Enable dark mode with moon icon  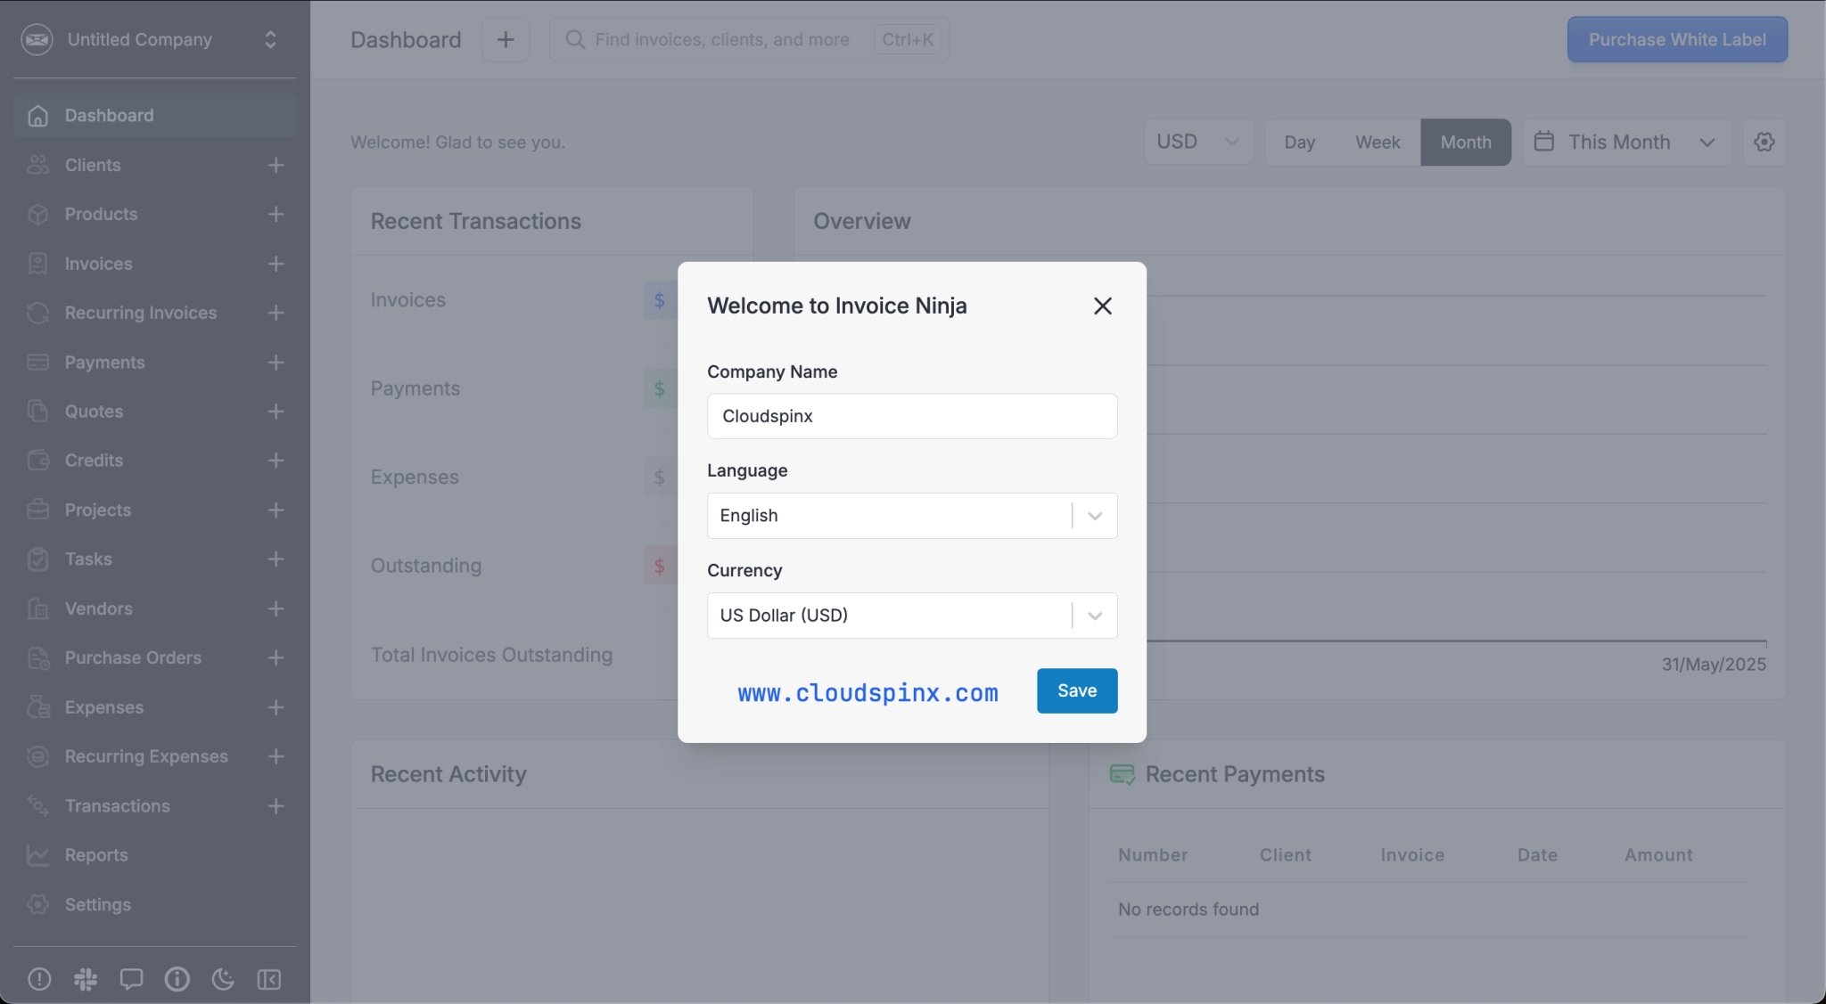(223, 978)
